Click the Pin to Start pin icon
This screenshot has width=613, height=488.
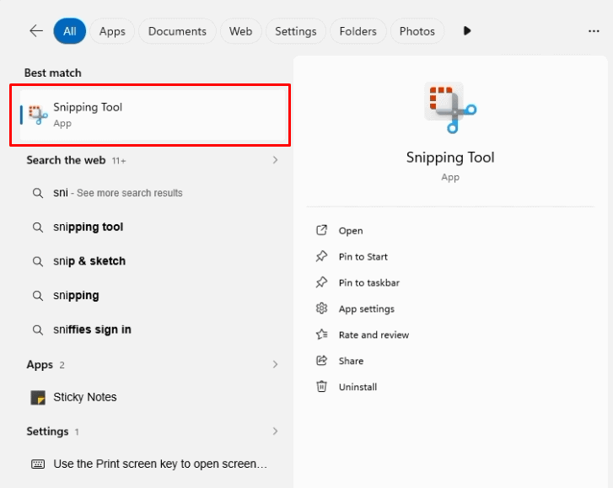[321, 256]
